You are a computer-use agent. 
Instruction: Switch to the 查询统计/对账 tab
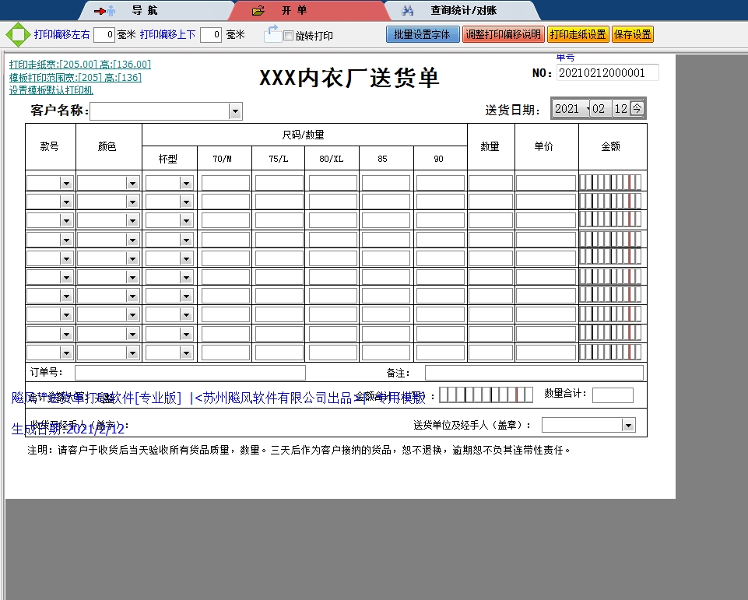463,11
